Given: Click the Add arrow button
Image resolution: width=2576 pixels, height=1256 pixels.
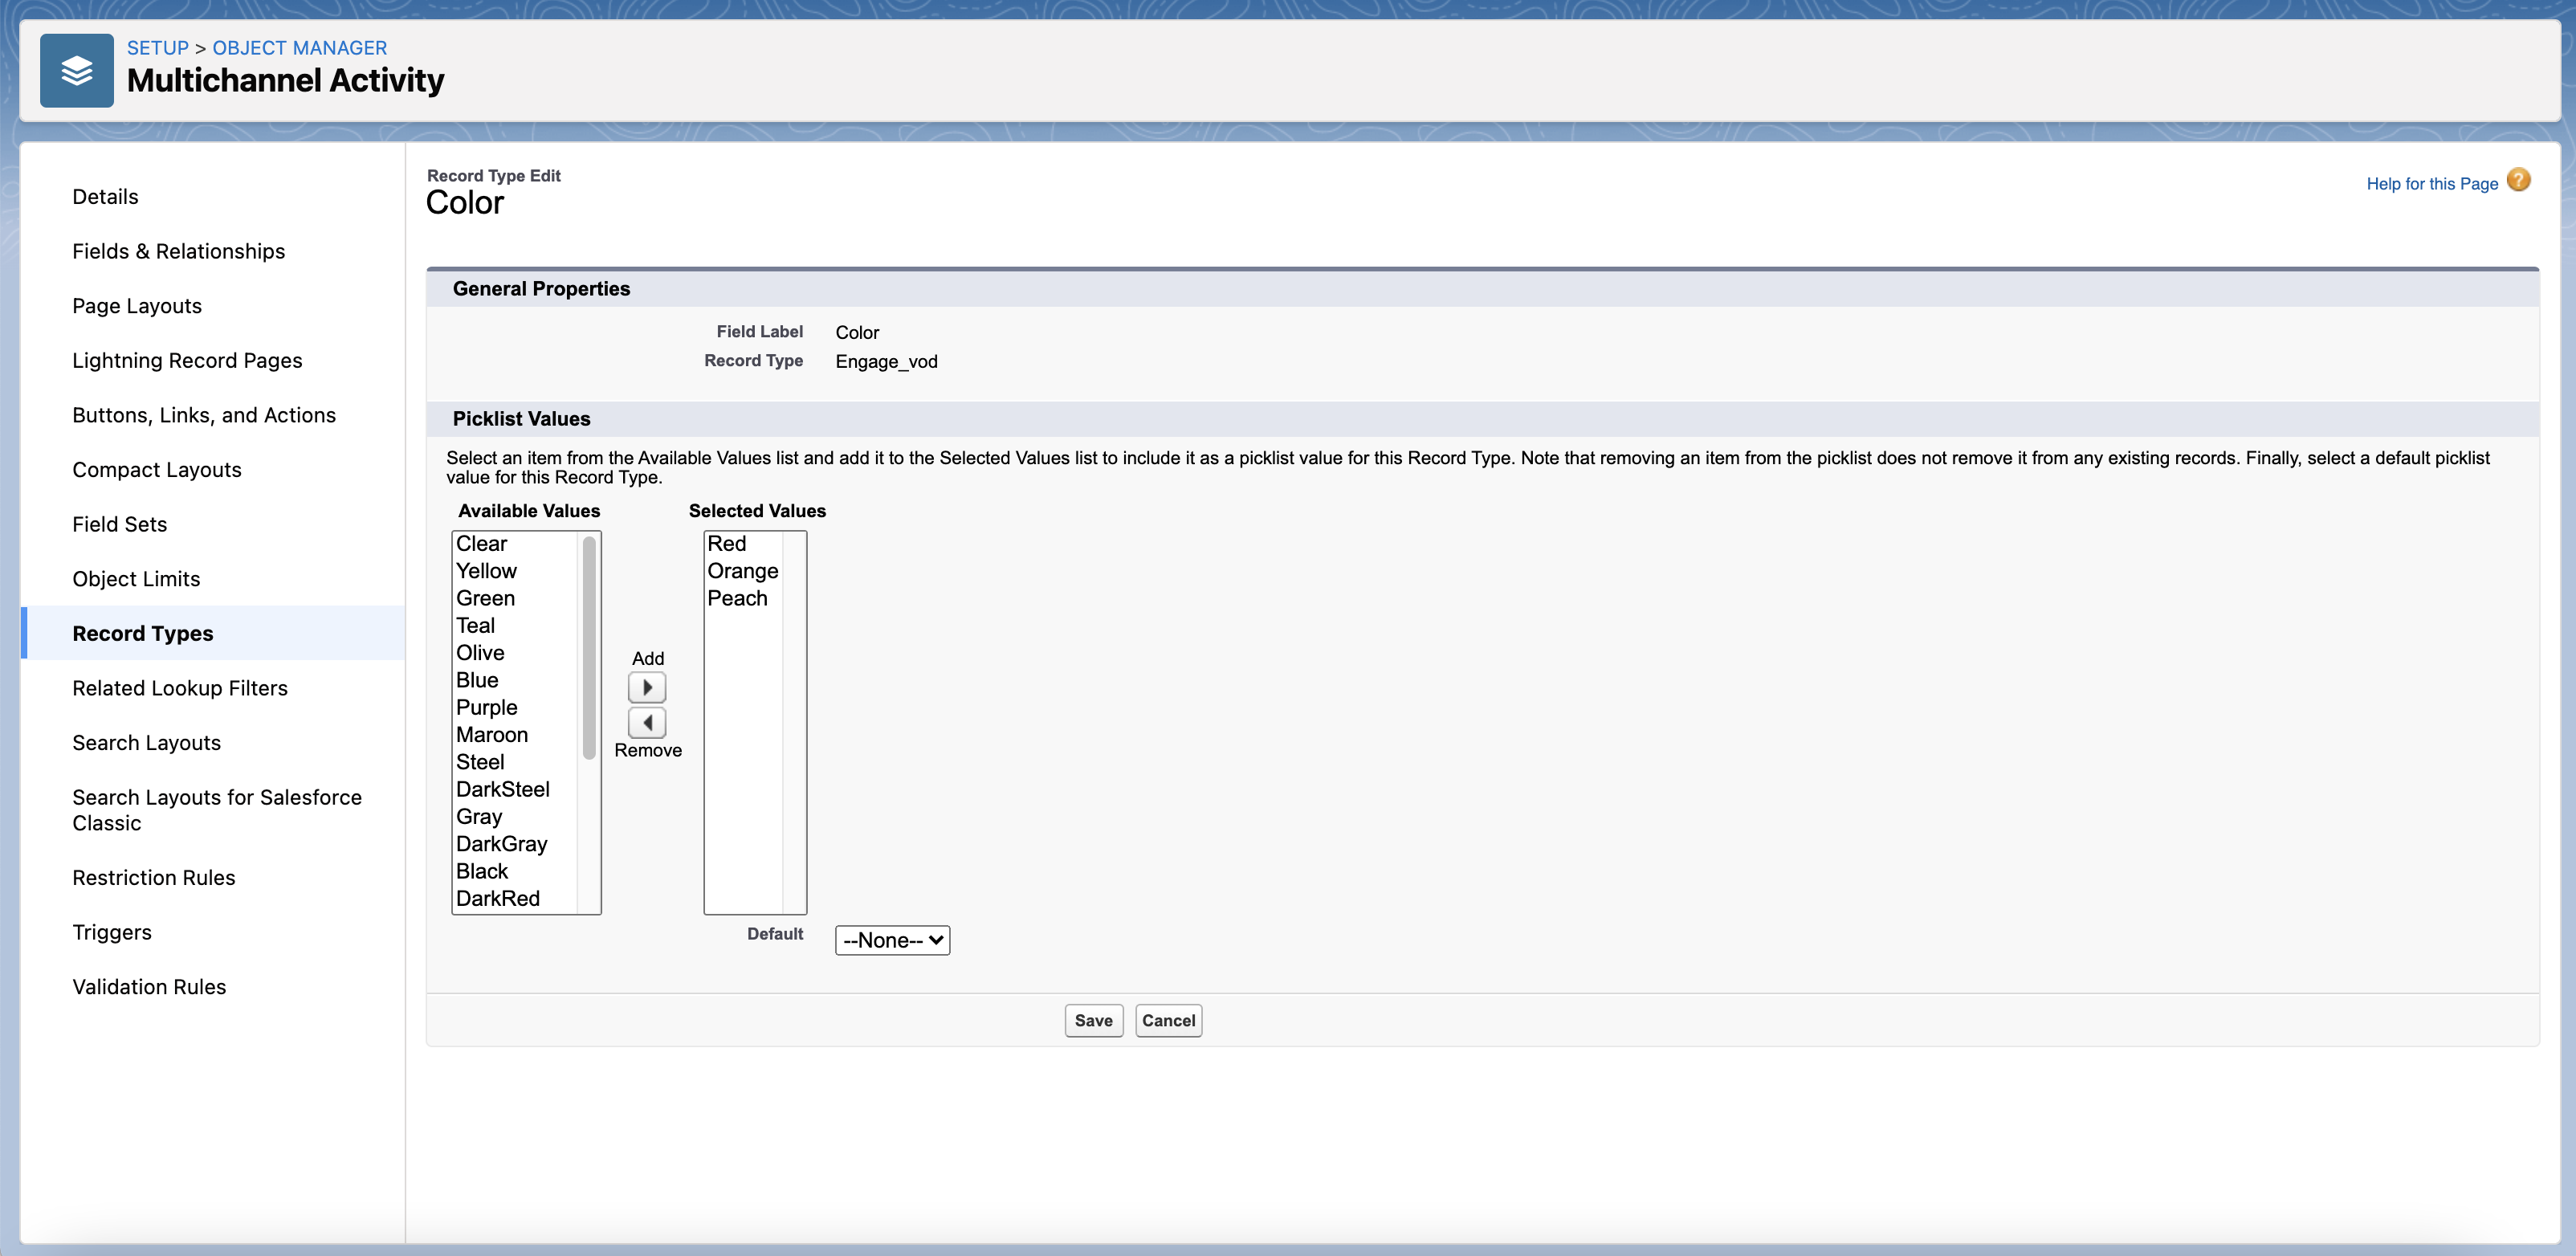Looking at the screenshot, I should [x=647, y=687].
